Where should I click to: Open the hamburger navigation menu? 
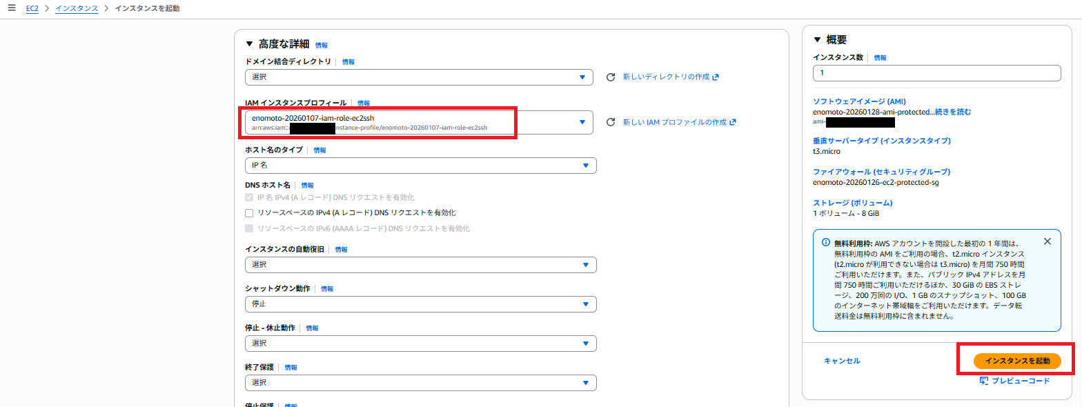(x=11, y=8)
